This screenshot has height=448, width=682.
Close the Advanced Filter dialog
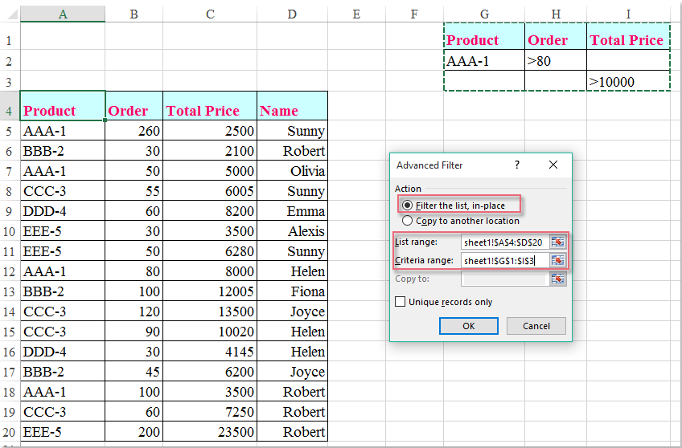[553, 165]
